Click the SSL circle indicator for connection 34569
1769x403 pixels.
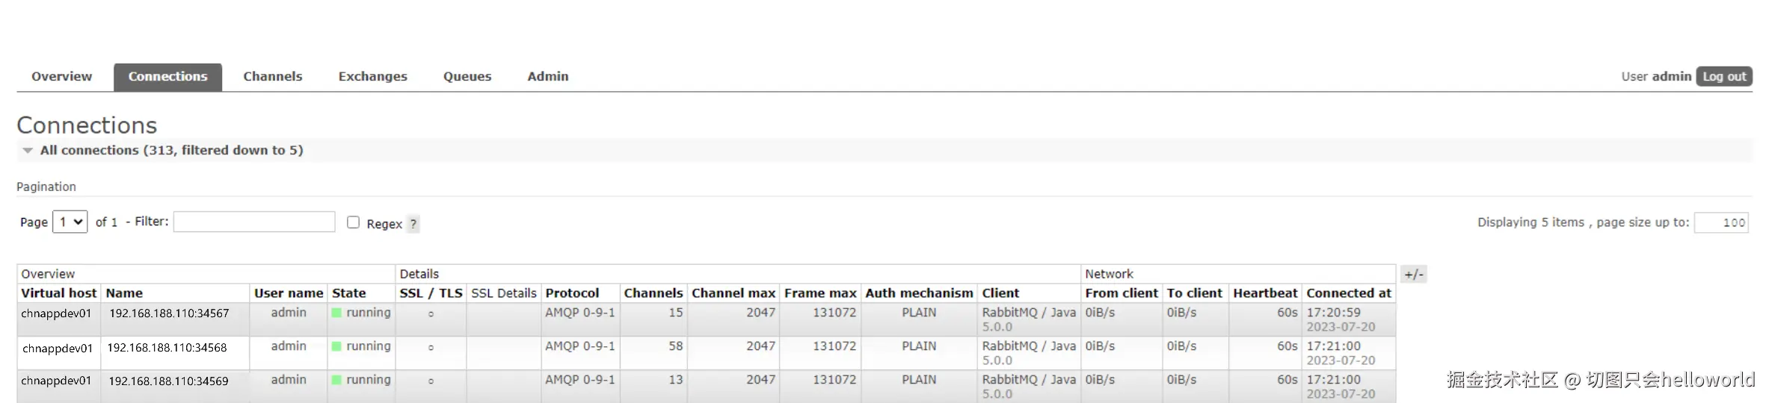click(x=431, y=381)
